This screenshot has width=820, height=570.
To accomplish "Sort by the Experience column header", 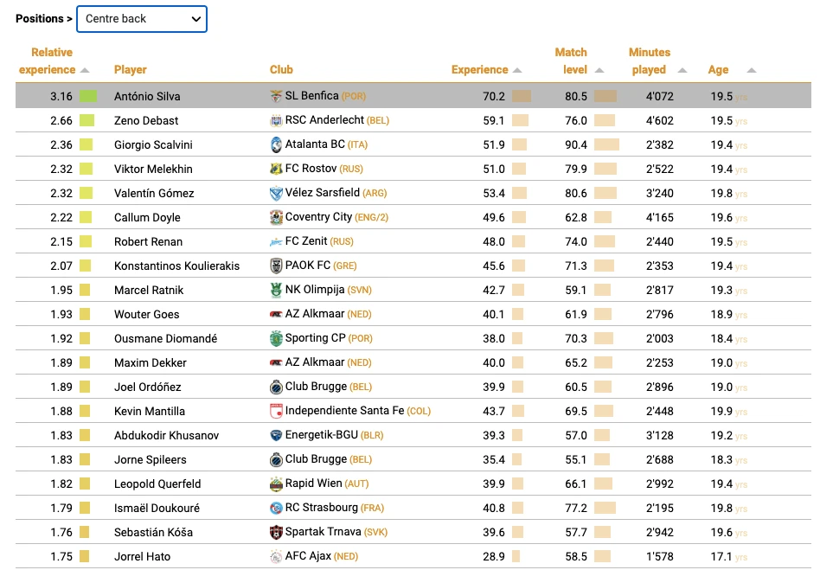I will click(479, 69).
